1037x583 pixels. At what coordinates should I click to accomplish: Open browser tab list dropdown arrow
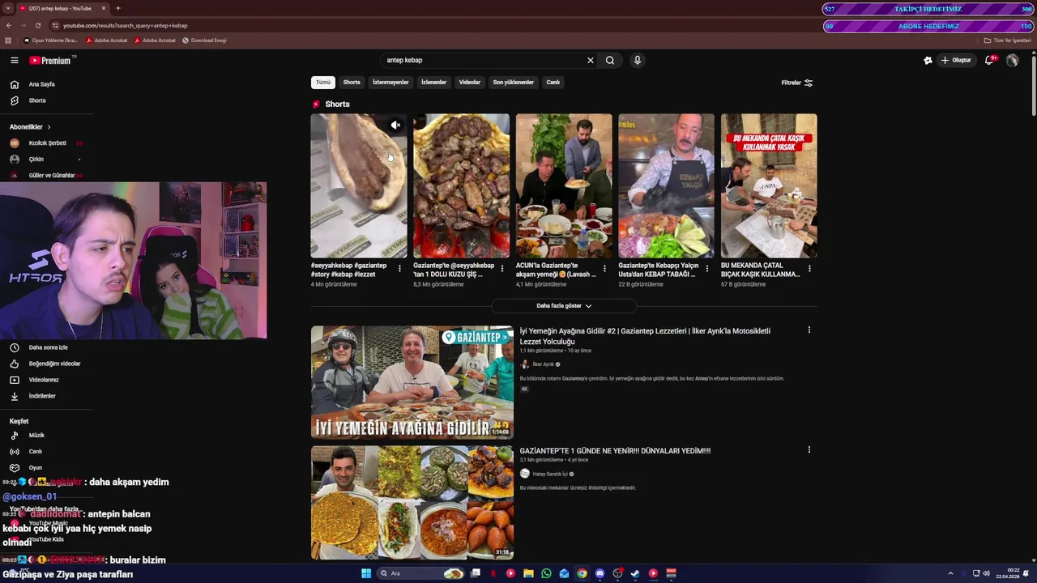tap(8, 8)
